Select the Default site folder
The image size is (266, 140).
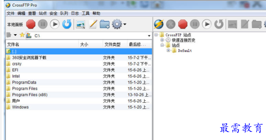click(185, 51)
